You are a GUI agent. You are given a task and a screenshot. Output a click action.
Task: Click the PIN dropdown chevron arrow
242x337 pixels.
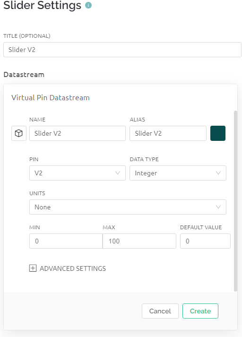[118, 173]
